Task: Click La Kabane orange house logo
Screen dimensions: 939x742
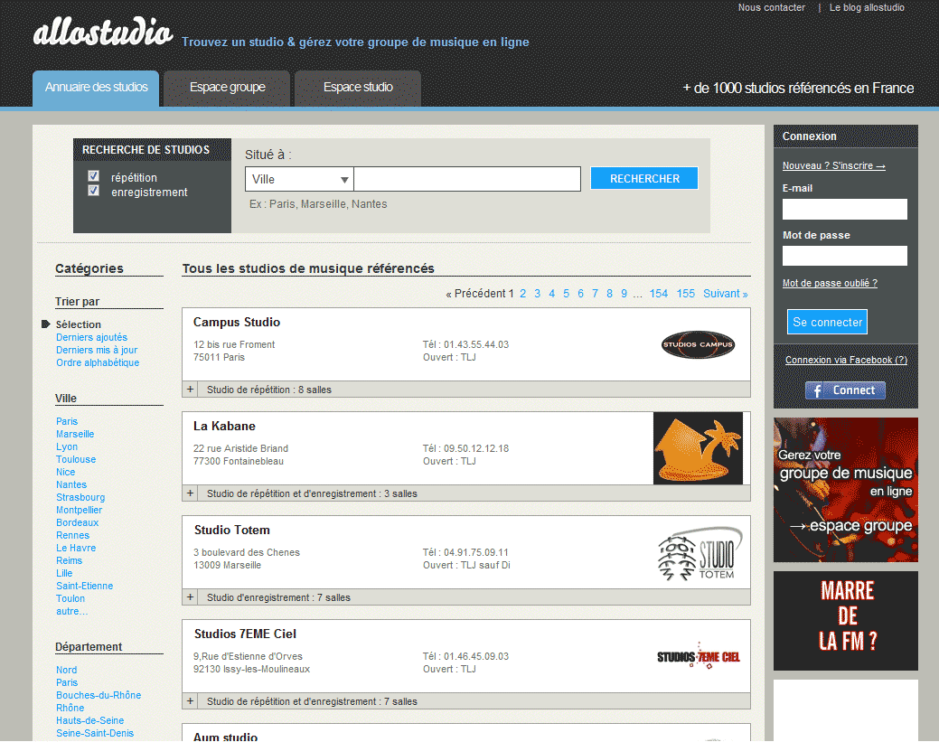Action: point(698,448)
